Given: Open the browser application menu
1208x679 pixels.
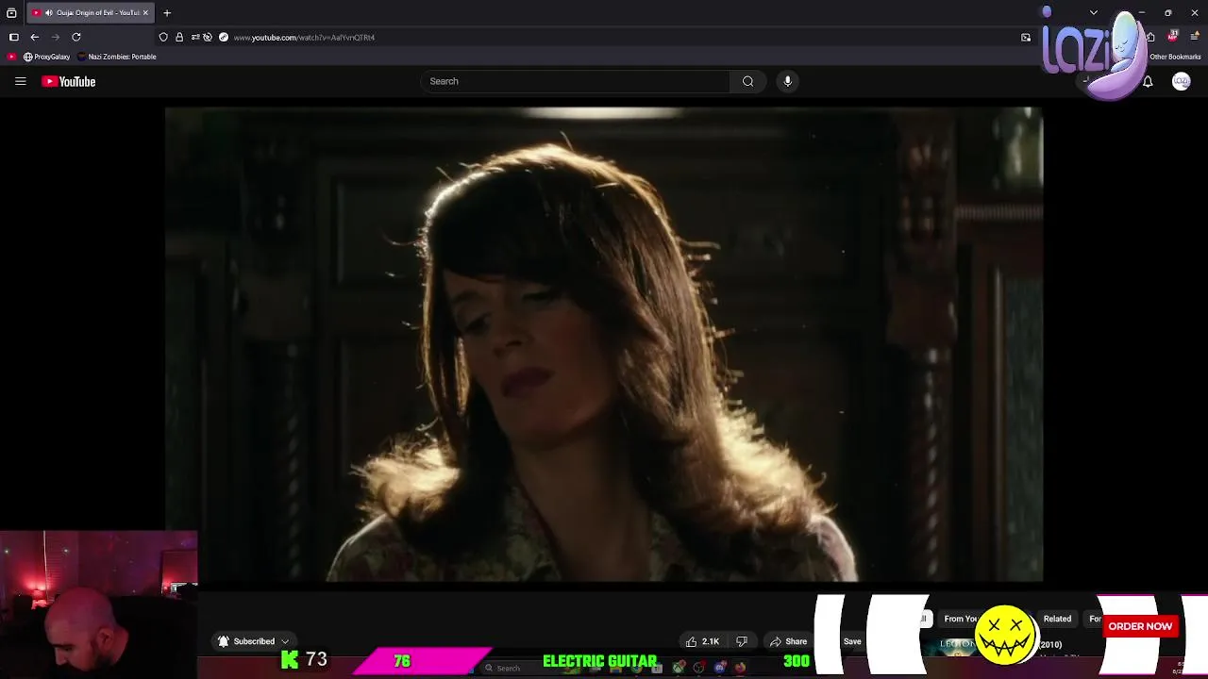Looking at the screenshot, I should click(x=1195, y=37).
